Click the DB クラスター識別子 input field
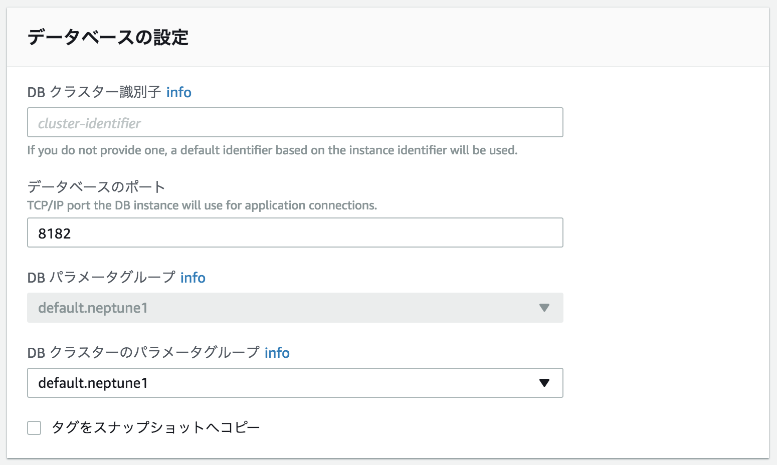The width and height of the screenshot is (777, 465). 295,122
